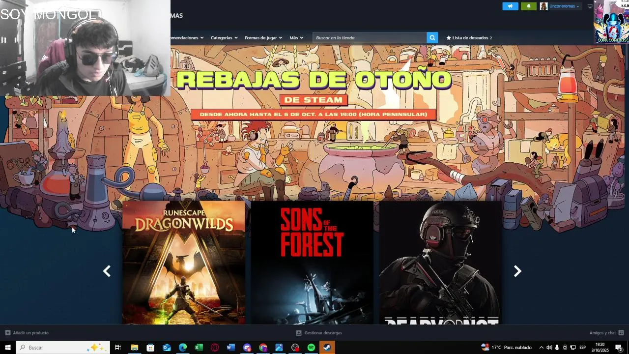Open Outlook from the taskbar
This screenshot has width=629, height=354.
(x=167, y=348)
